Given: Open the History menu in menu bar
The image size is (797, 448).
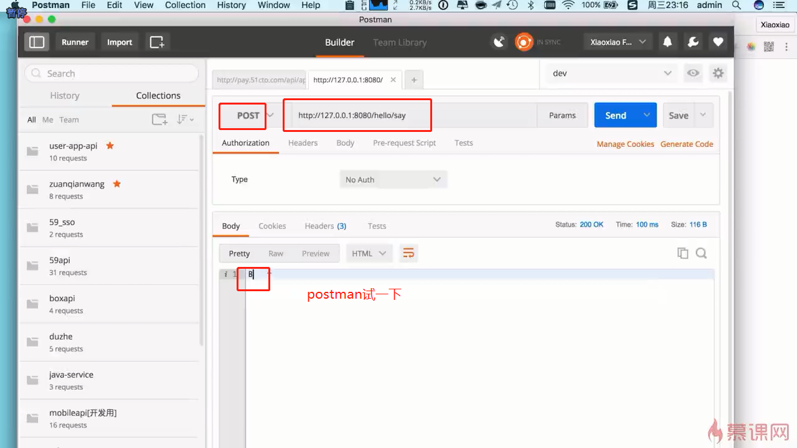Looking at the screenshot, I should pyautogui.click(x=232, y=5).
